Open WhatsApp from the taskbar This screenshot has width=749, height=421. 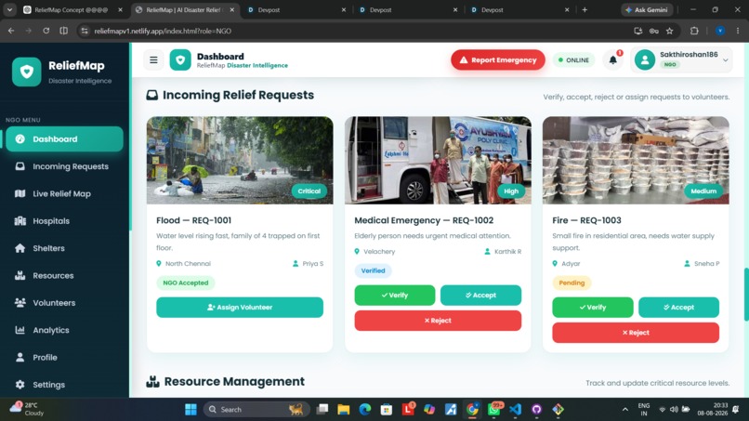click(x=494, y=410)
